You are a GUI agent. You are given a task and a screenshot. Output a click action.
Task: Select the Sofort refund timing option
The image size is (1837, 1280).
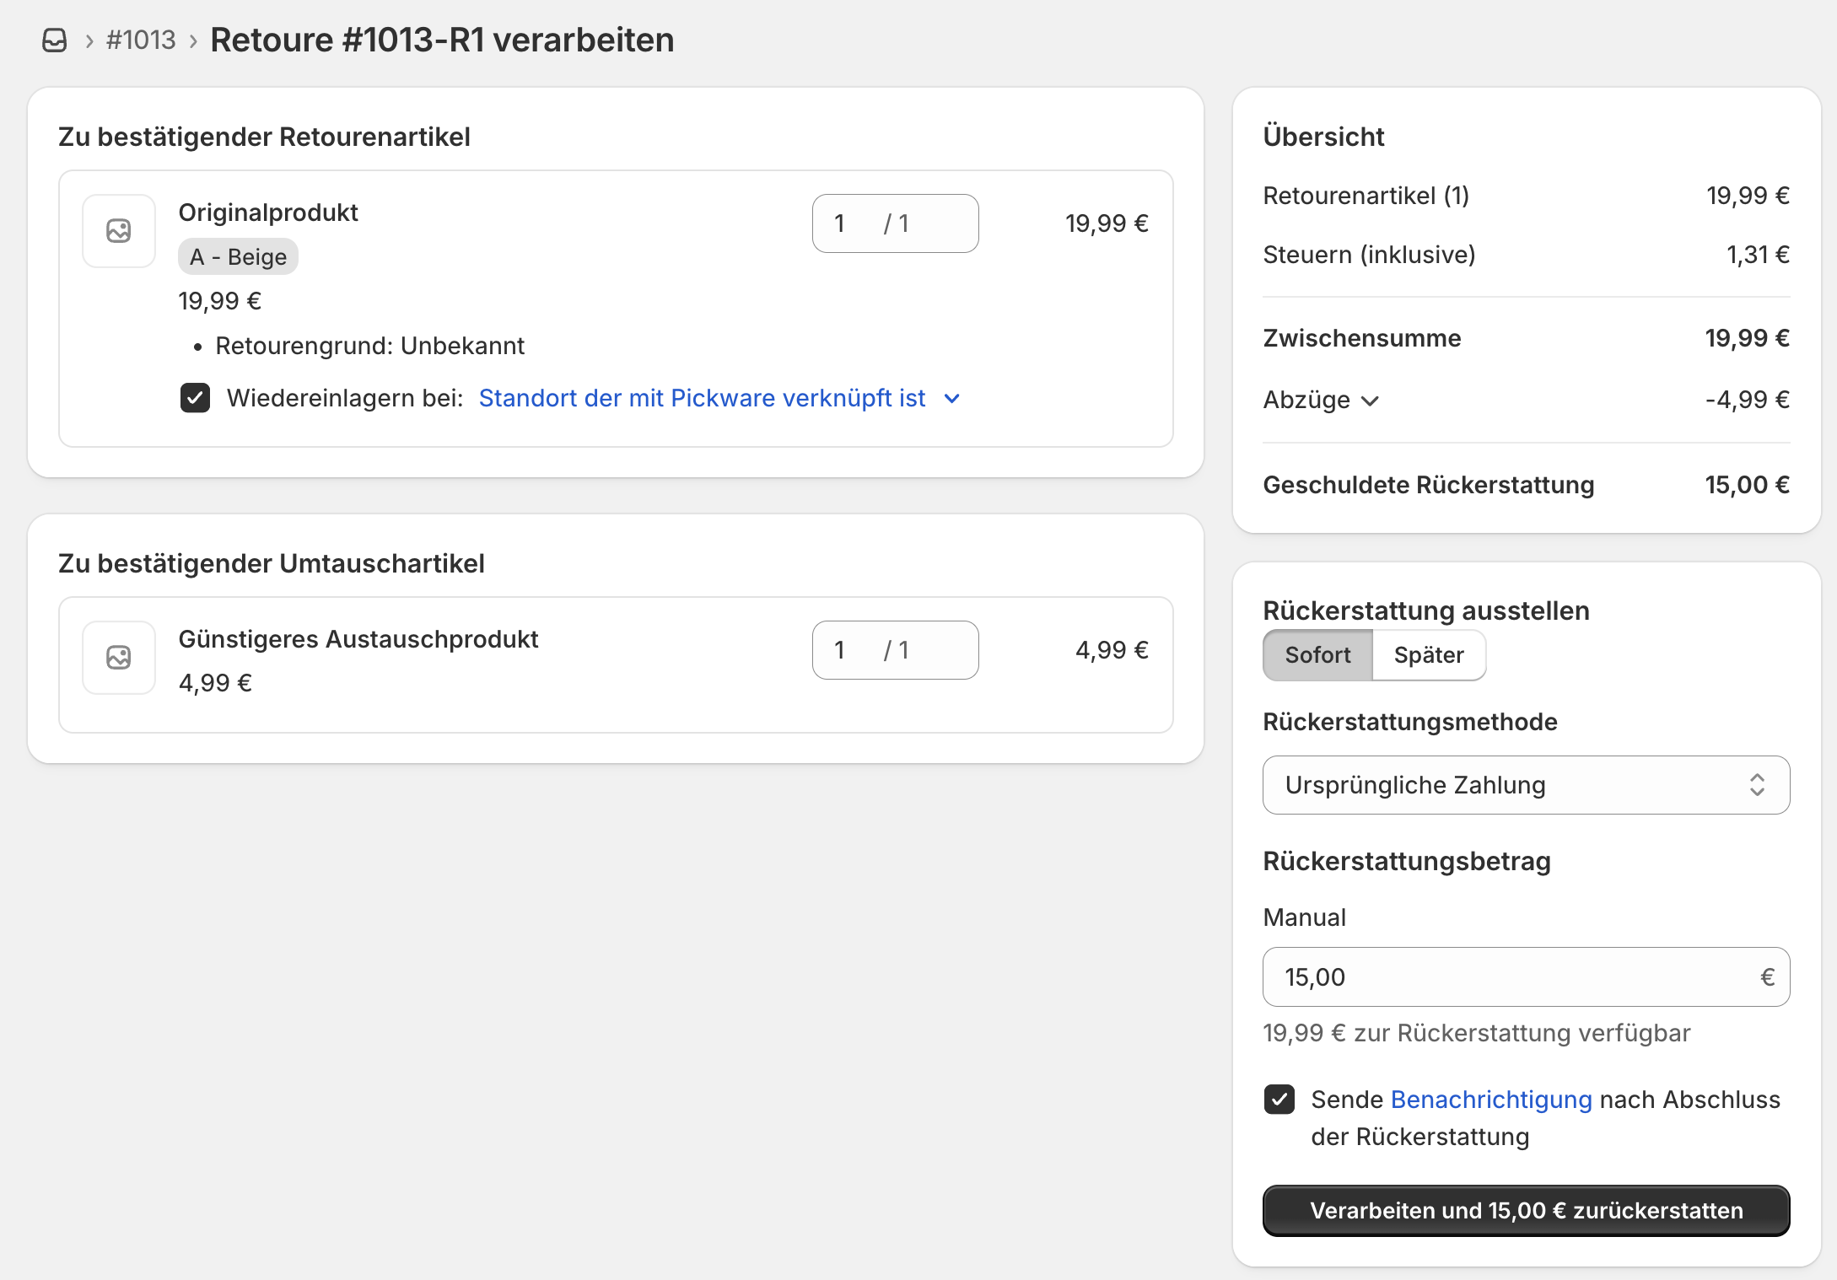click(x=1317, y=655)
